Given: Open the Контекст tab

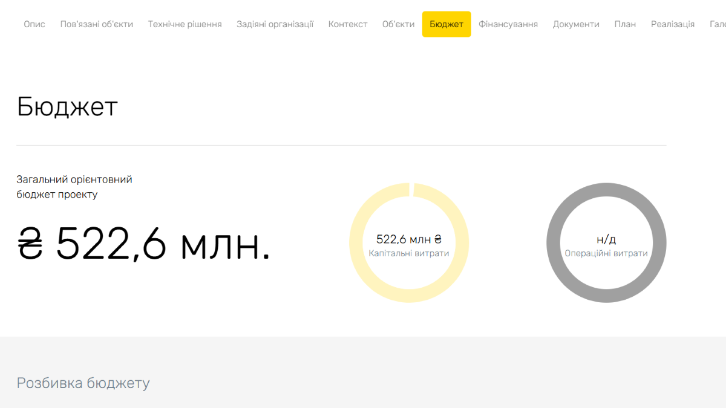Looking at the screenshot, I should 348,24.
